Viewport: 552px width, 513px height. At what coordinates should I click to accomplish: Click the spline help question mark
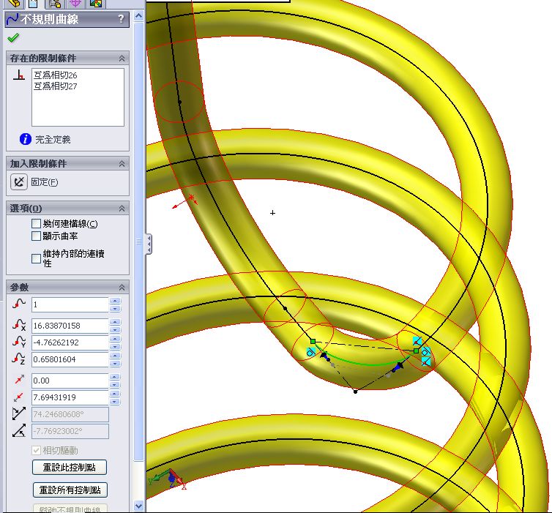click(121, 18)
